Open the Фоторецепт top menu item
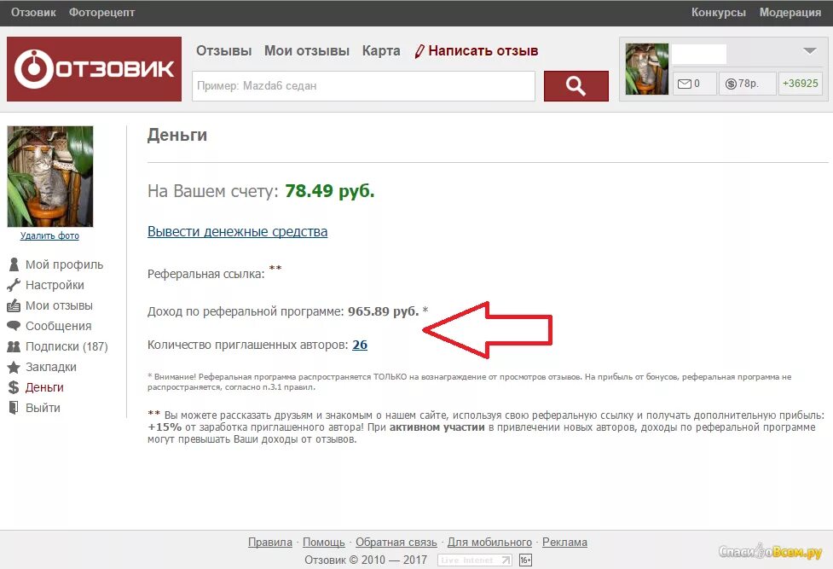This screenshot has height=569, width=833. pyautogui.click(x=101, y=12)
